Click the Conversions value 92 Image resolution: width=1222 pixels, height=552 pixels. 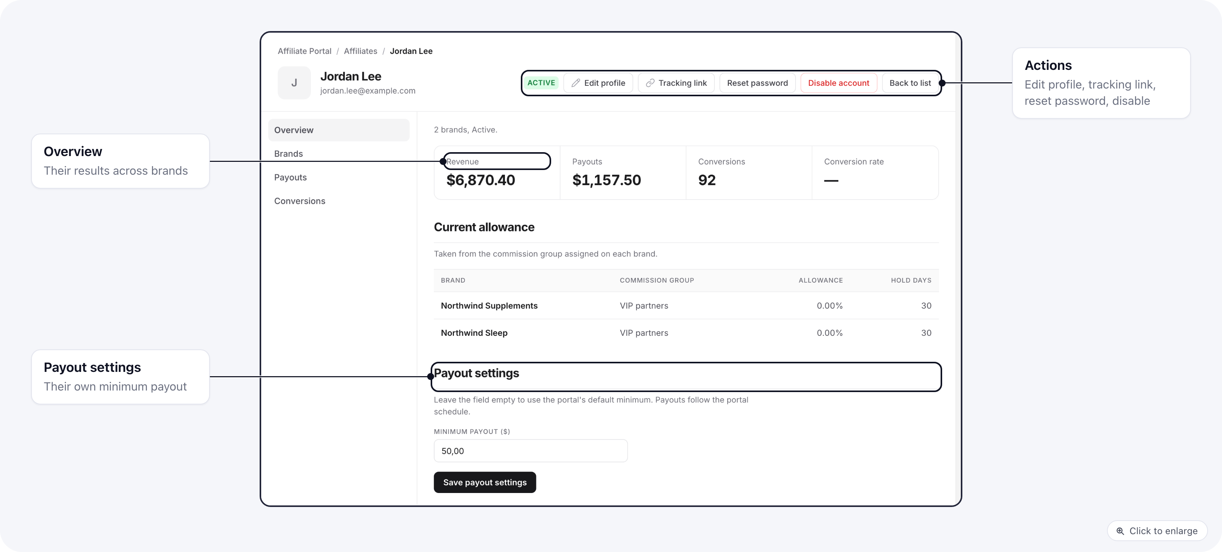707,180
